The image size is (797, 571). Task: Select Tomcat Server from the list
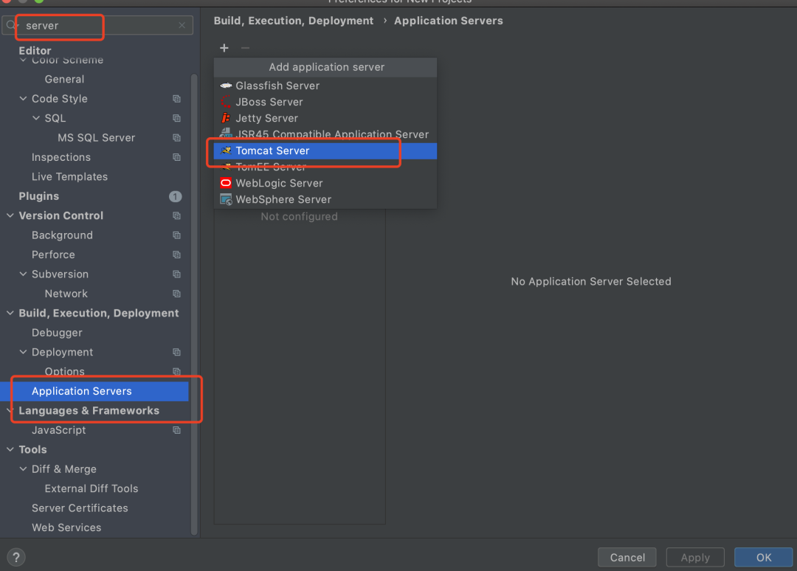[x=272, y=150]
